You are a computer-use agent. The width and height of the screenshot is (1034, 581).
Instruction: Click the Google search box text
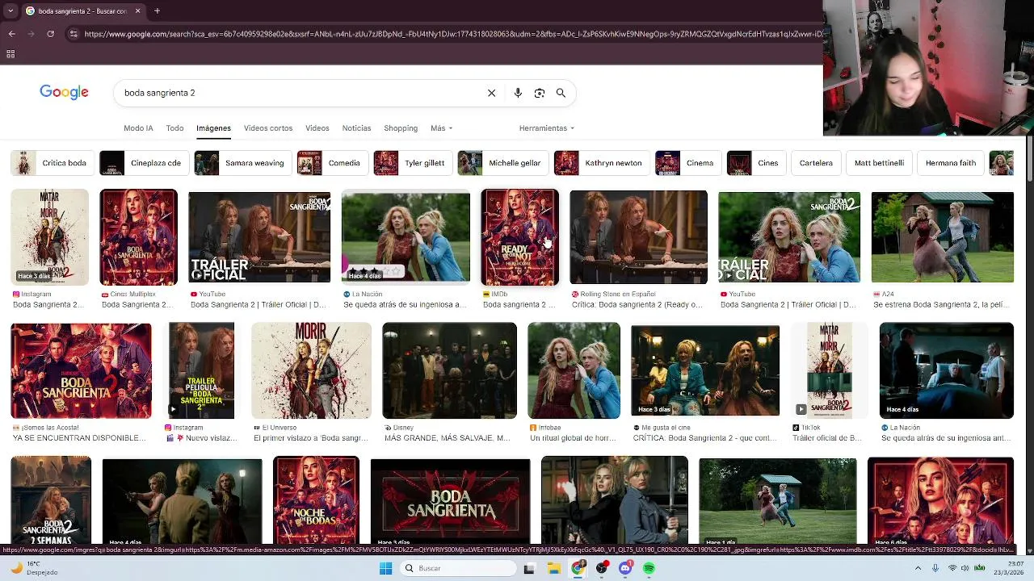tap(159, 93)
